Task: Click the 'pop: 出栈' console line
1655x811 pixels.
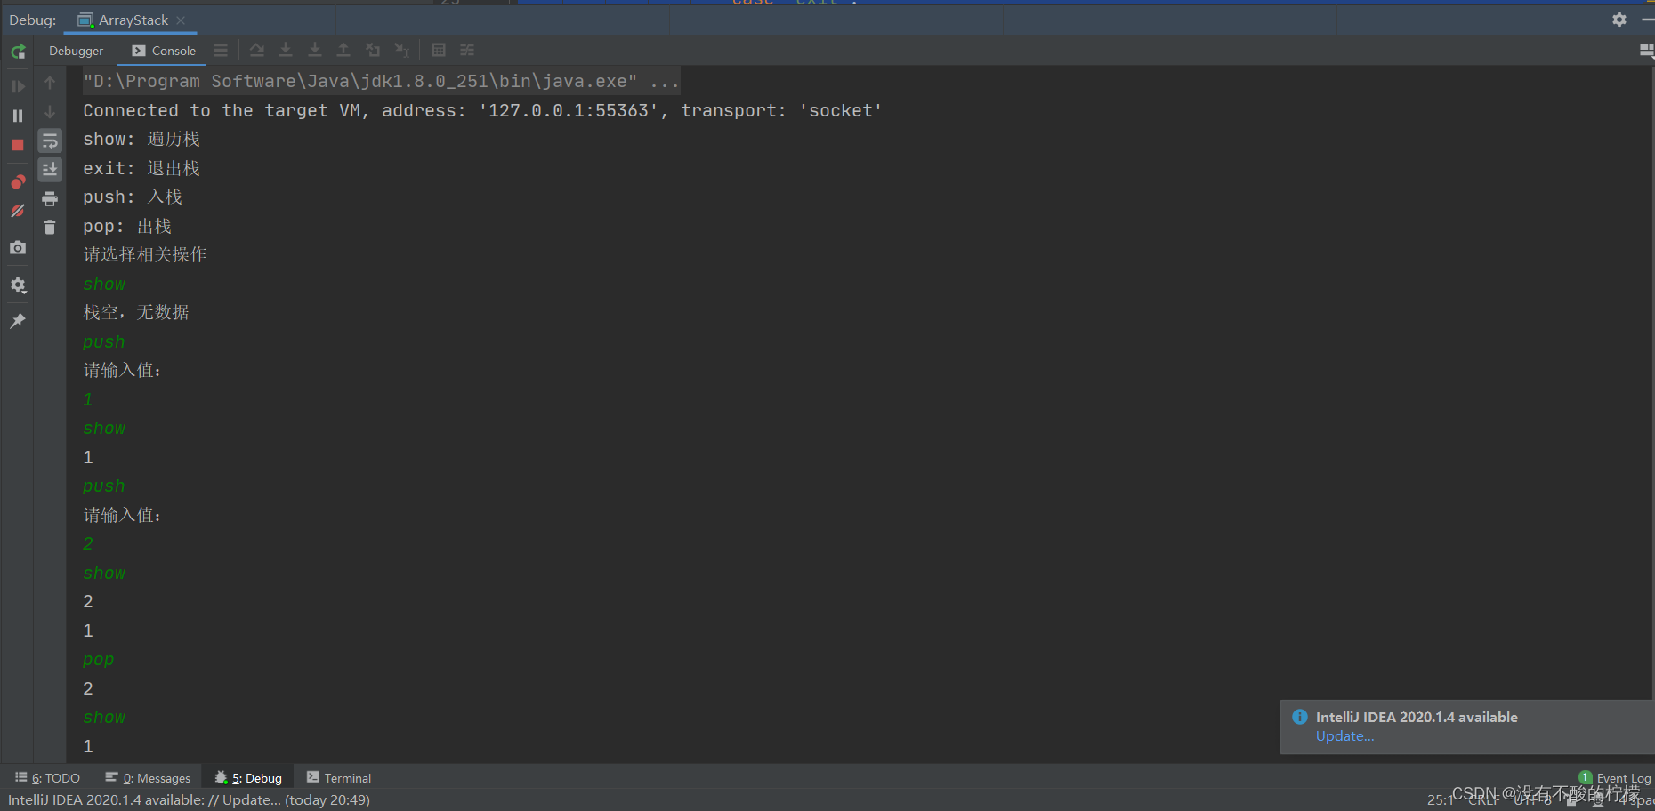Action: pyautogui.click(x=127, y=226)
